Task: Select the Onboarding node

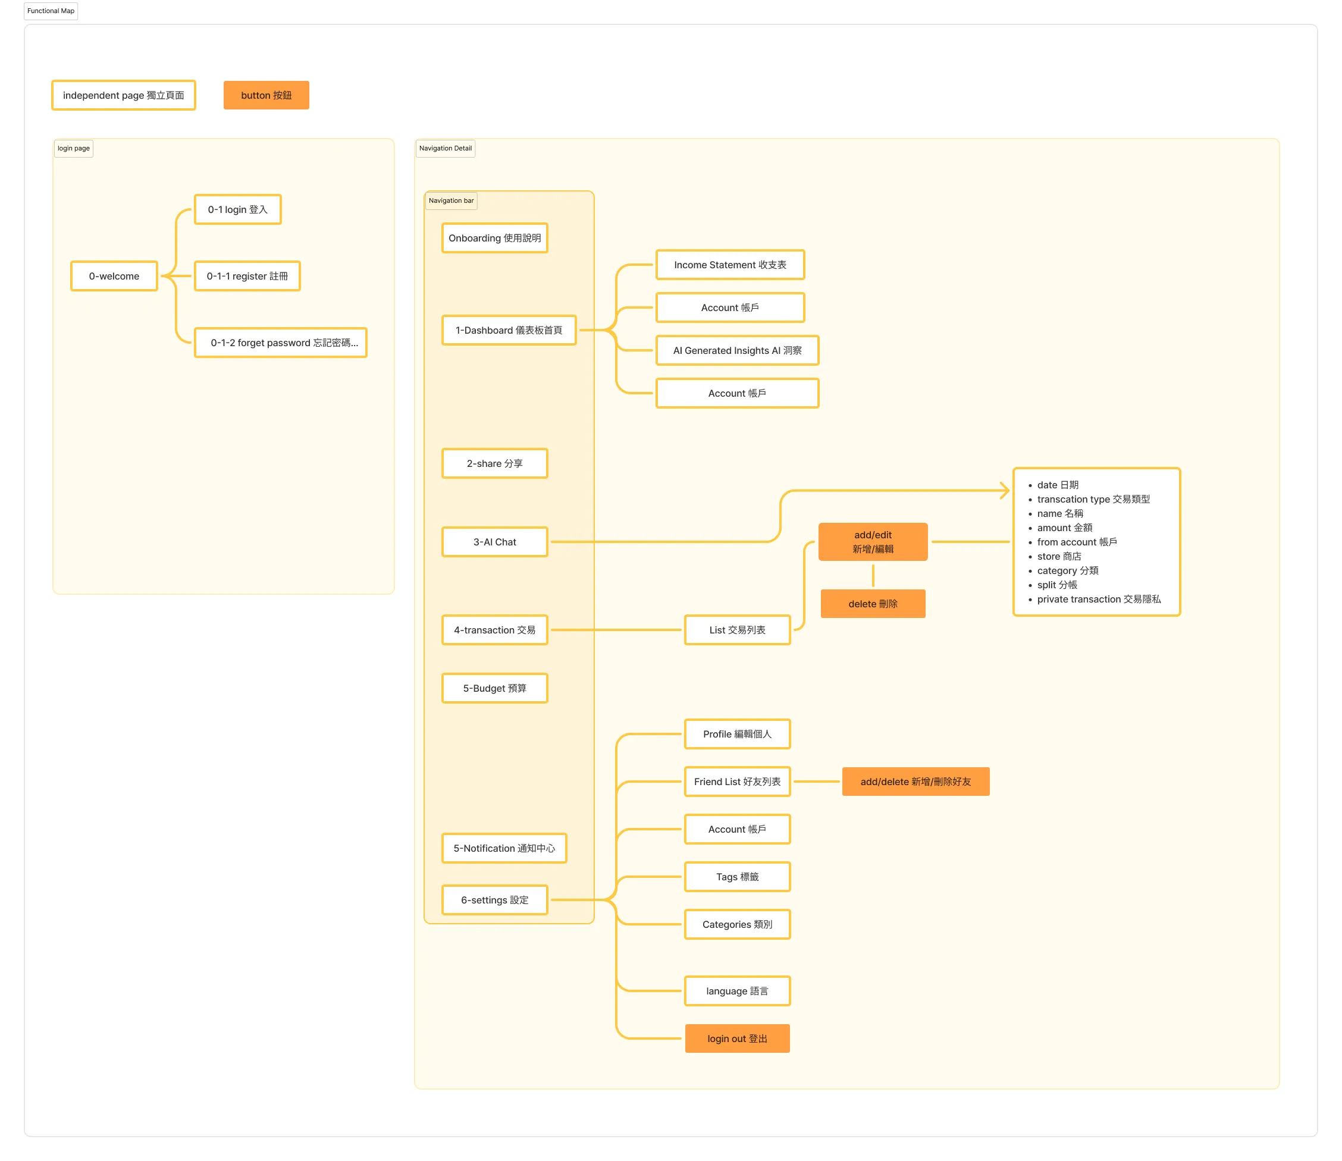Action: tap(494, 238)
